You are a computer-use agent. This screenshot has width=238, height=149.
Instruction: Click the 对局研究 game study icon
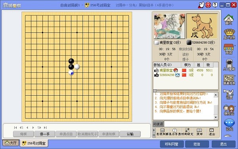click(x=187, y=132)
